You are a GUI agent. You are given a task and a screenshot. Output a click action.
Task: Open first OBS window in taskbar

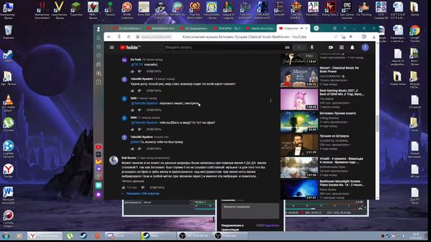click(x=194, y=236)
